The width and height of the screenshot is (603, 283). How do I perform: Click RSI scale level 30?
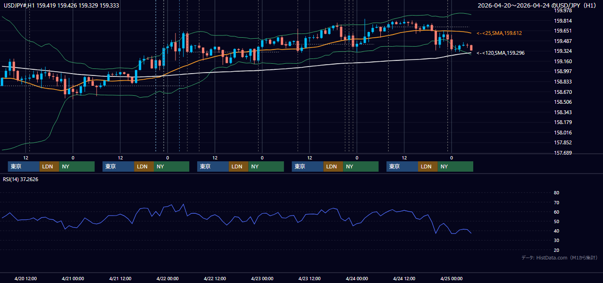click(556, 241)
